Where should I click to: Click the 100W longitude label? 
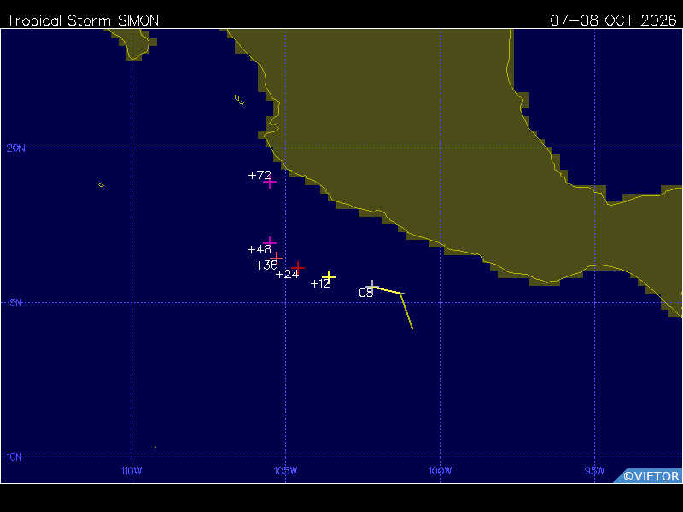pos(440,471)
